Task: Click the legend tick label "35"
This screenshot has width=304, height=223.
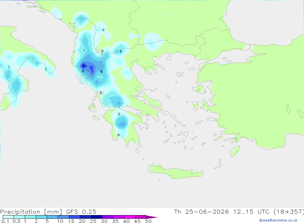Action: coord(115,221)
